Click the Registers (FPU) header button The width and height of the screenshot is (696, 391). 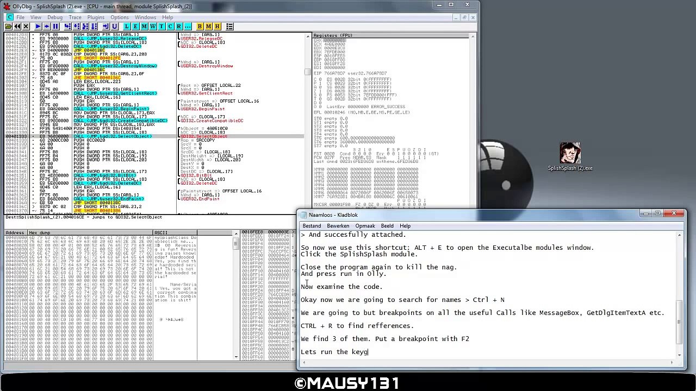[x=391, y=35]
